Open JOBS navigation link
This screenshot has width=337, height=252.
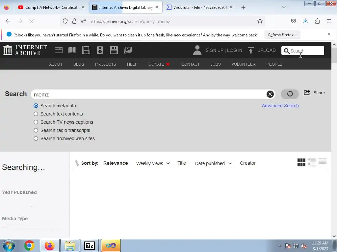[216, 64]
